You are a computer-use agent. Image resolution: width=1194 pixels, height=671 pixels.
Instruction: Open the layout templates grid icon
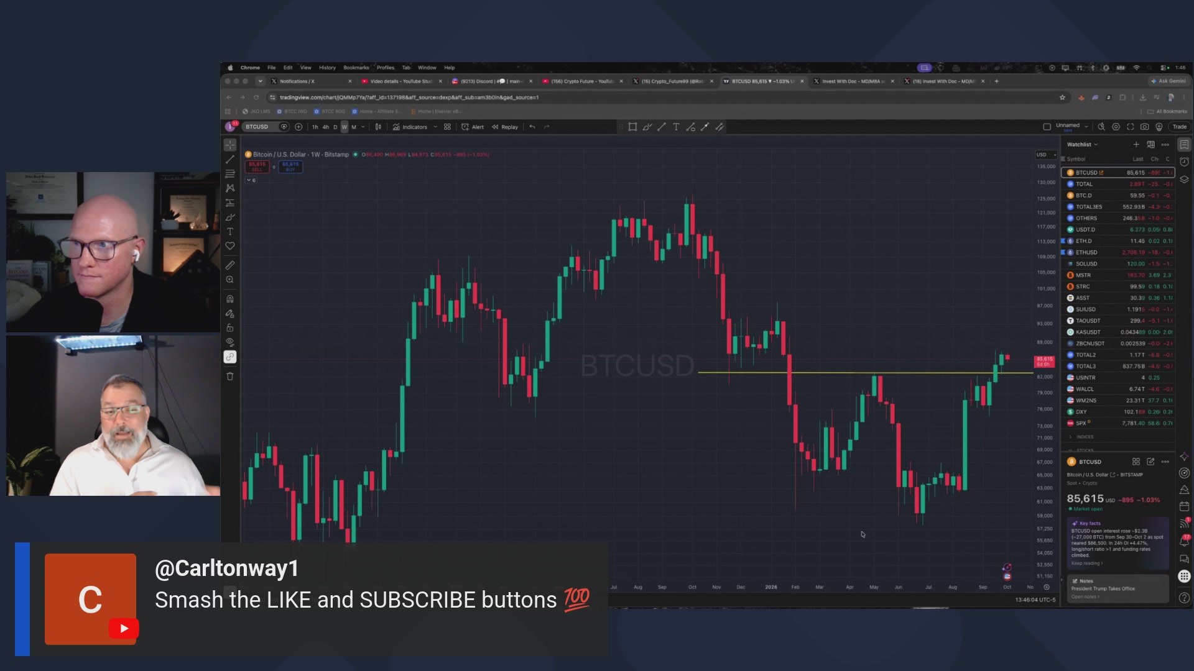(x=447, y=127)
